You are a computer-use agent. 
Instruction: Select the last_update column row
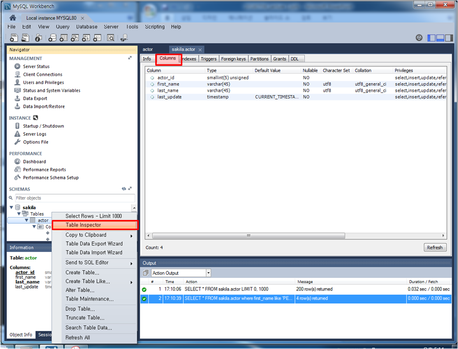click(x=296, y=97)
